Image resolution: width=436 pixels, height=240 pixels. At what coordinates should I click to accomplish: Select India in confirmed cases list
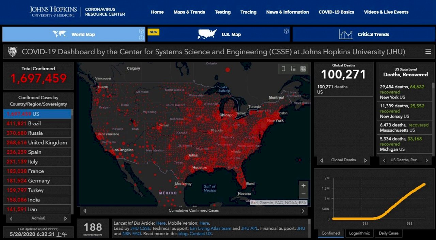tap(37, 200)
